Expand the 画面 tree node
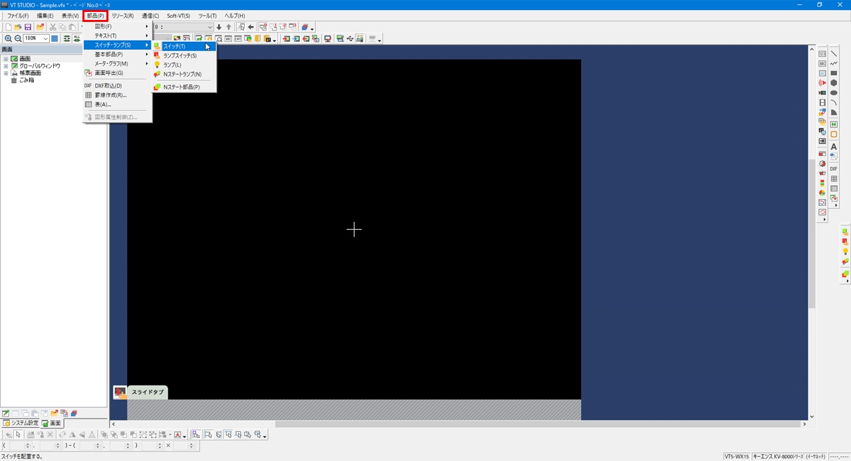This screenshot has width=851, height=461. (x=6, y=59)
